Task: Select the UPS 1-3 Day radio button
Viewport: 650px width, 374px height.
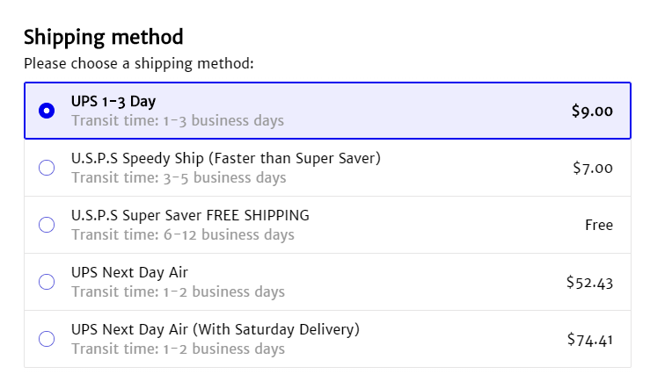Action: (x=47, y=111)
